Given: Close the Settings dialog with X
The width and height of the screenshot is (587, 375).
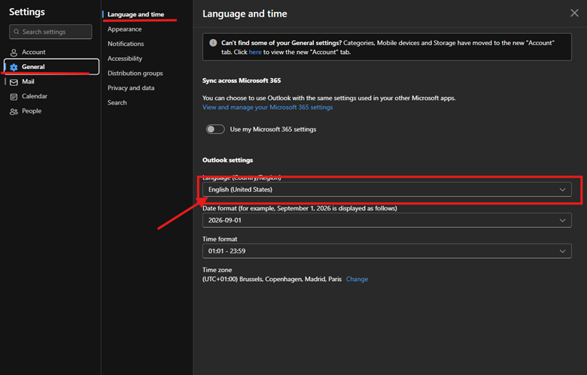Looking at the screenshot, I should pyautogui.click(x=574, y=14).
